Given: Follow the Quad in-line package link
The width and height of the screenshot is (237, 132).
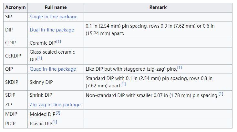Looking at the screenshot, I should (53, 69).
